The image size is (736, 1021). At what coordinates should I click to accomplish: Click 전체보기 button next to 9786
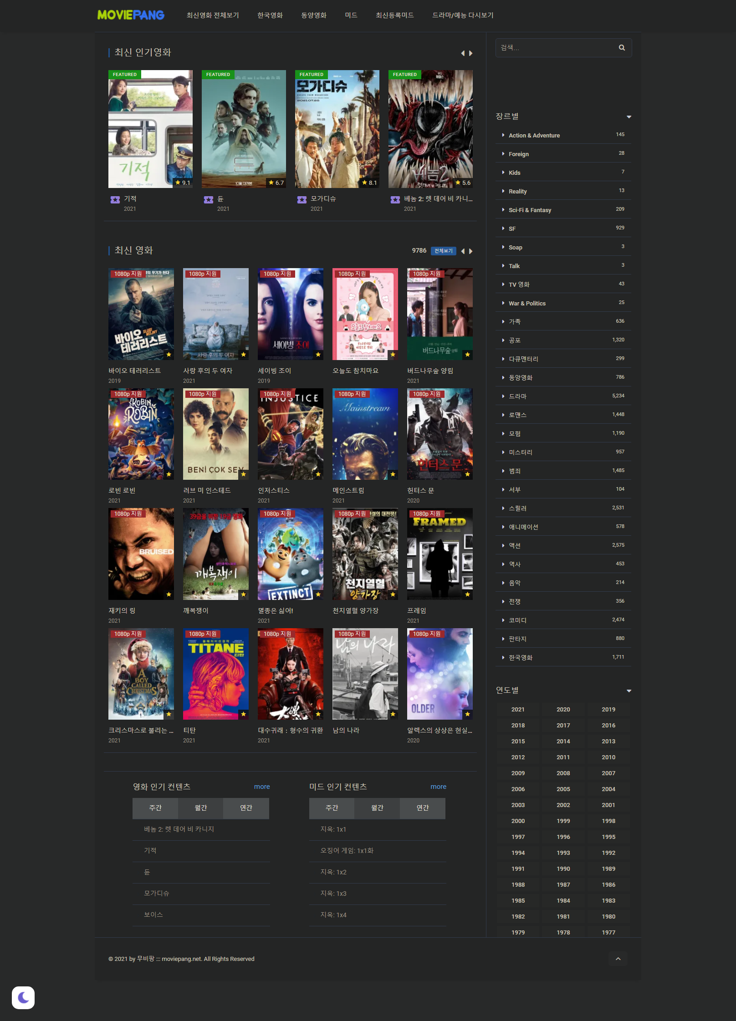click(x=444, y=251)
